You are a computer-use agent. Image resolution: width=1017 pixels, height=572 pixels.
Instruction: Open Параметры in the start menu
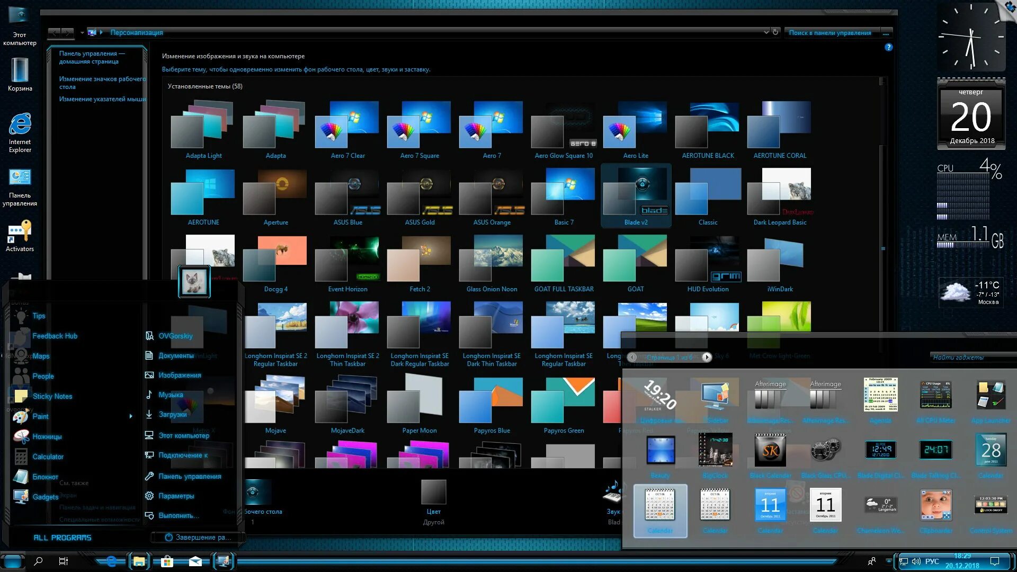[176, 496]
